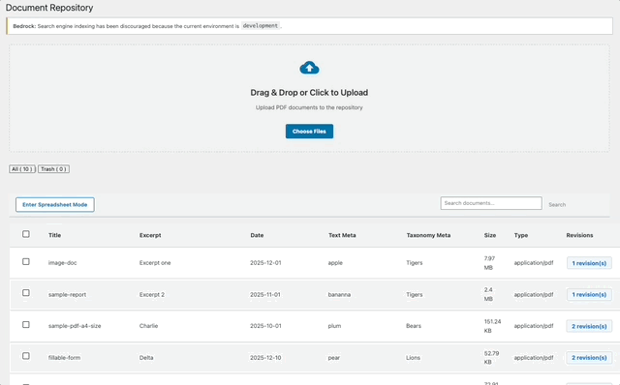Click the Excerpt one cell
620x385 pixels.
click(155, 262)
